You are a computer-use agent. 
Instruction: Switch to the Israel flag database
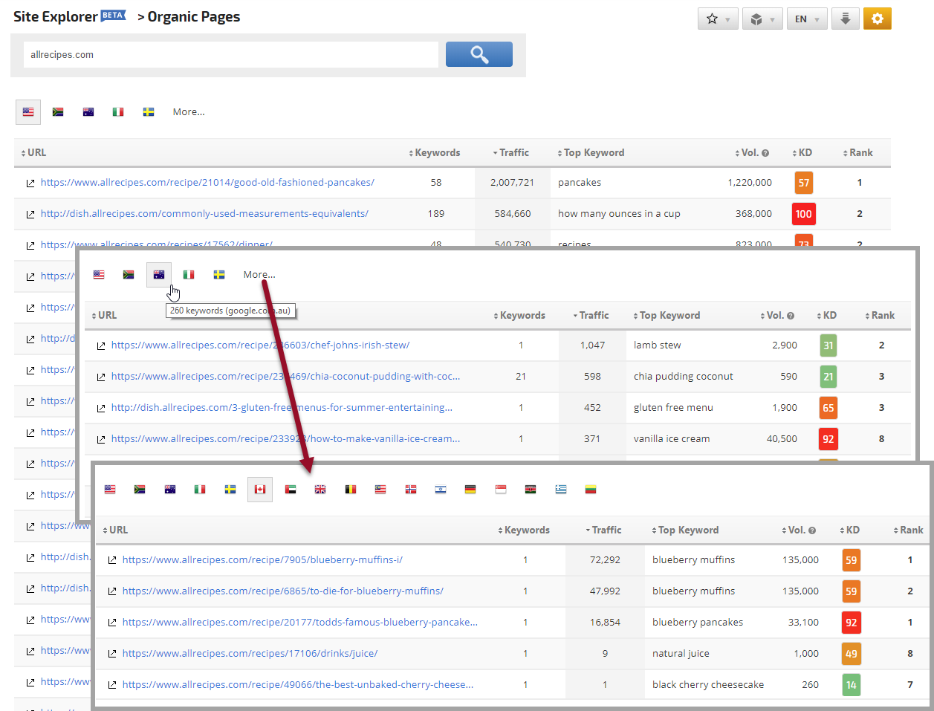tap(441, 490)
